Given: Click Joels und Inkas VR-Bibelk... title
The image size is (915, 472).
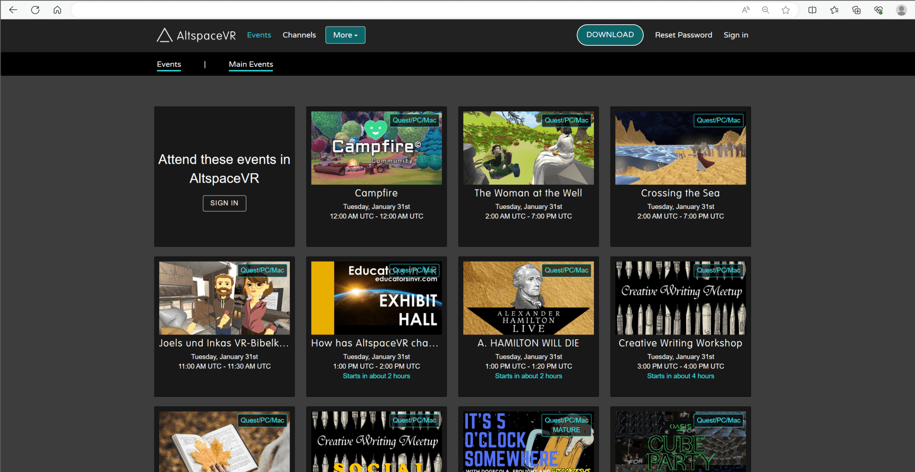Looking at the screenshot, I should (x=224, y=343).
